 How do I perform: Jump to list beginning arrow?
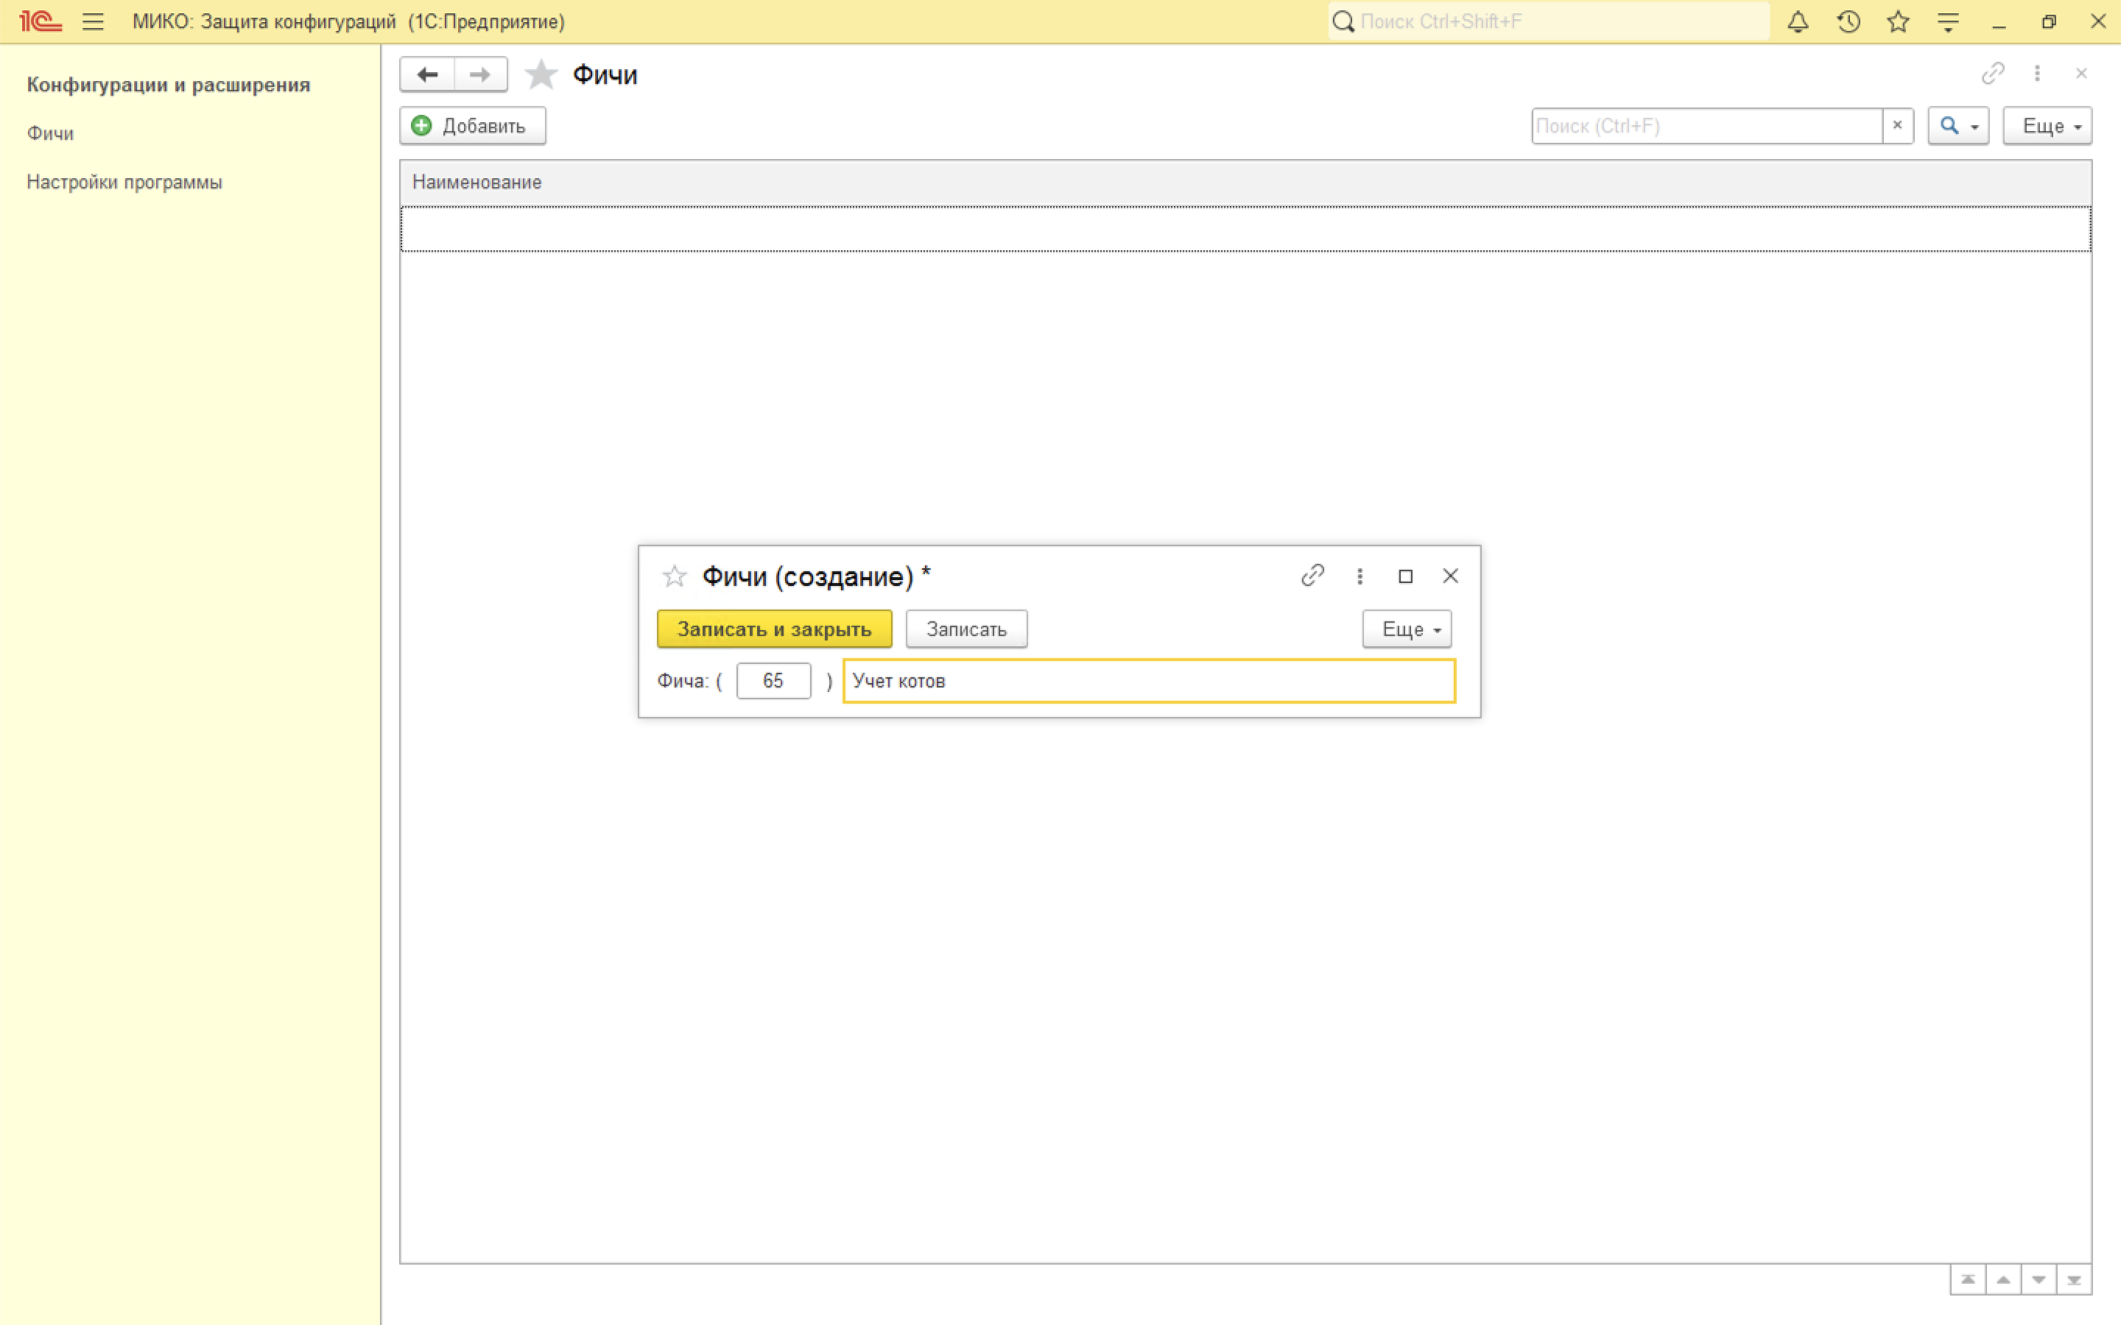click(x=1968, y=1279)
